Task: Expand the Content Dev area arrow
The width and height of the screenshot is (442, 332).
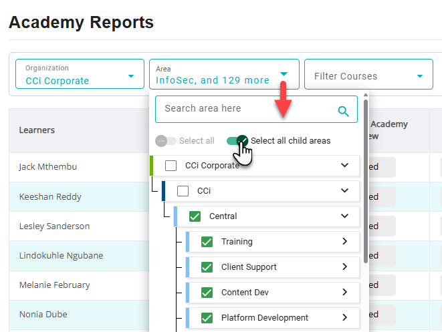Action: 345,293
